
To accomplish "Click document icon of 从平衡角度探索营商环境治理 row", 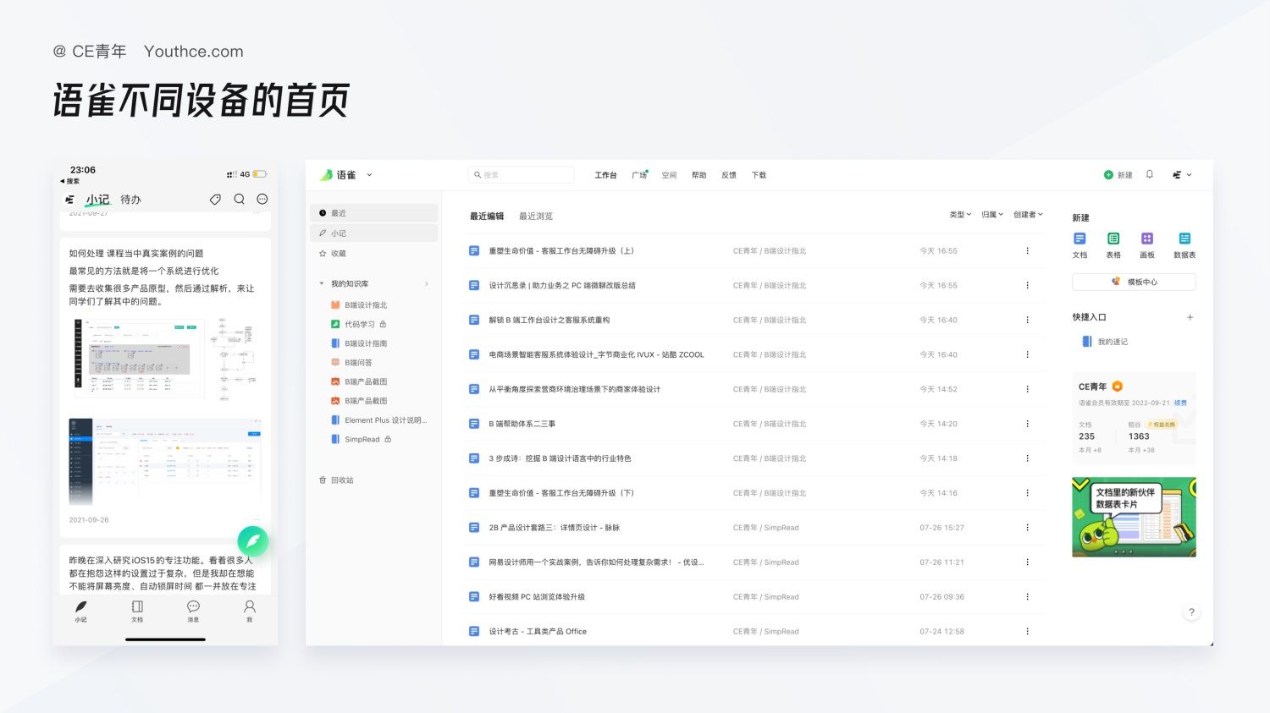I will click(474, 389).
